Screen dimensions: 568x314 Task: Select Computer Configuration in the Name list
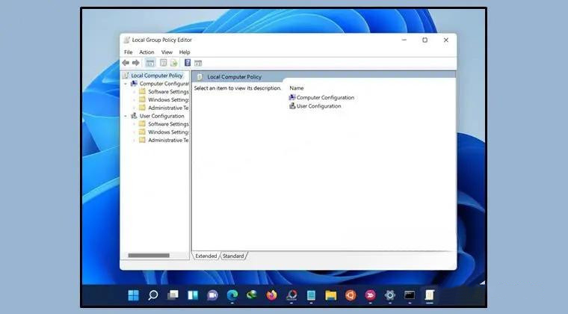coord(325,97)
